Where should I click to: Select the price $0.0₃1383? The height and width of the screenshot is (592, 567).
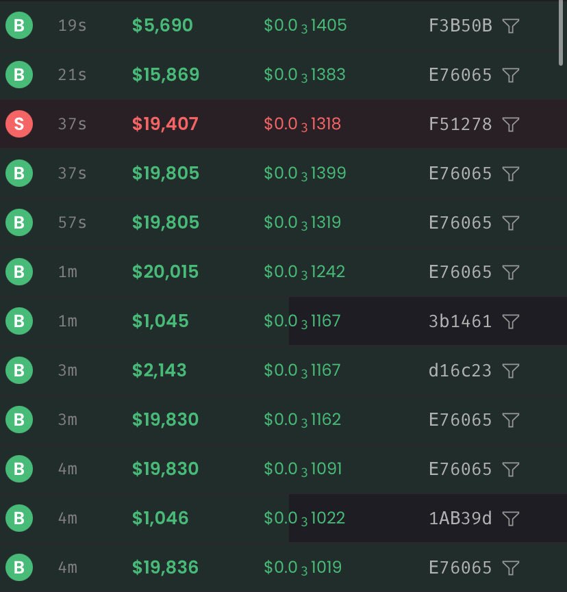point(305,75)
